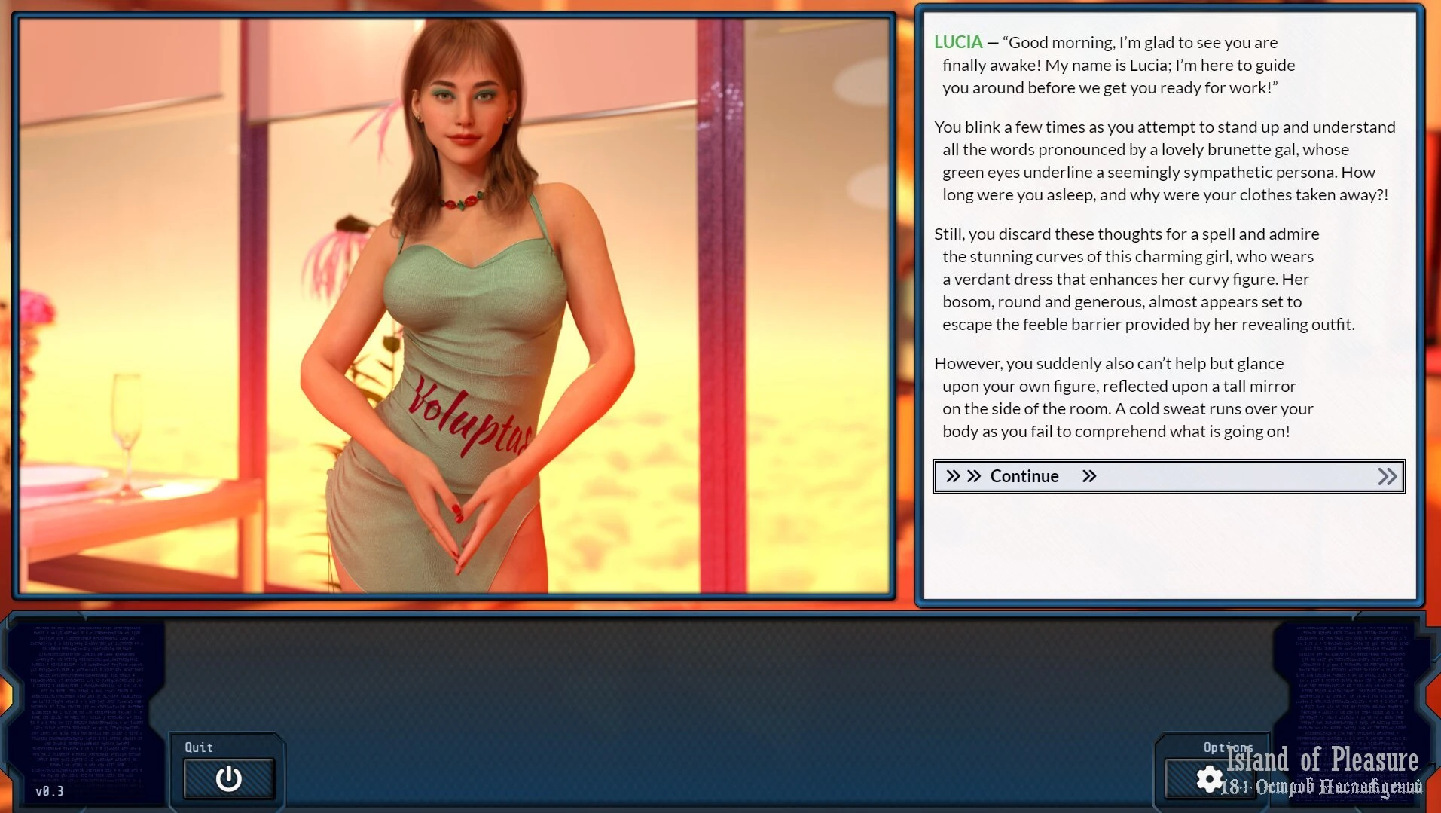This screenshot has height=813, width=1441.
Task: Click the Quit label above the power button
Action: 199,747
